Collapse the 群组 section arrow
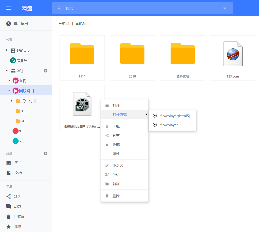The image size is (259, 232). (7, 70)
